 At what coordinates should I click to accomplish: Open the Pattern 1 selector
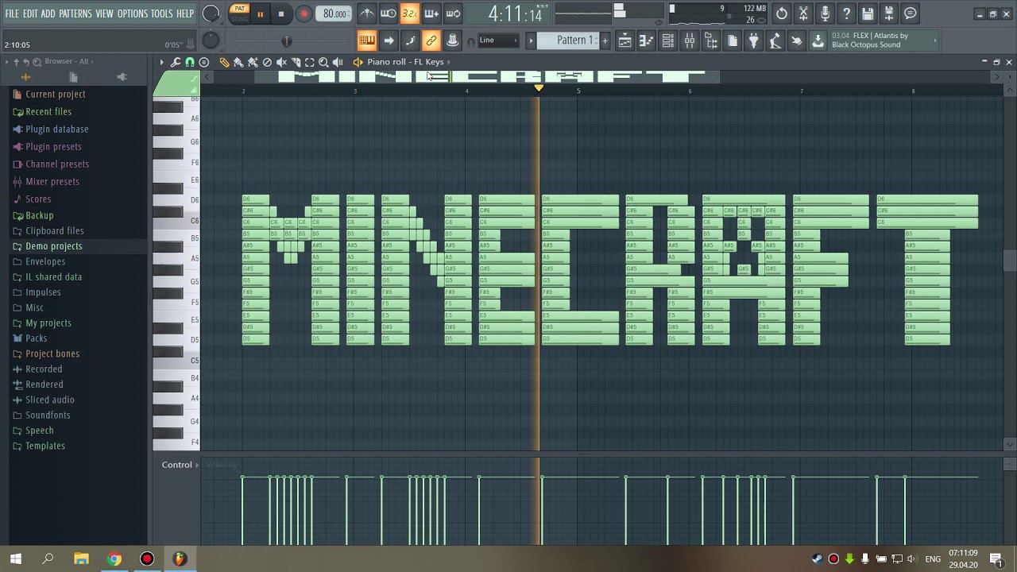point(569,41)
